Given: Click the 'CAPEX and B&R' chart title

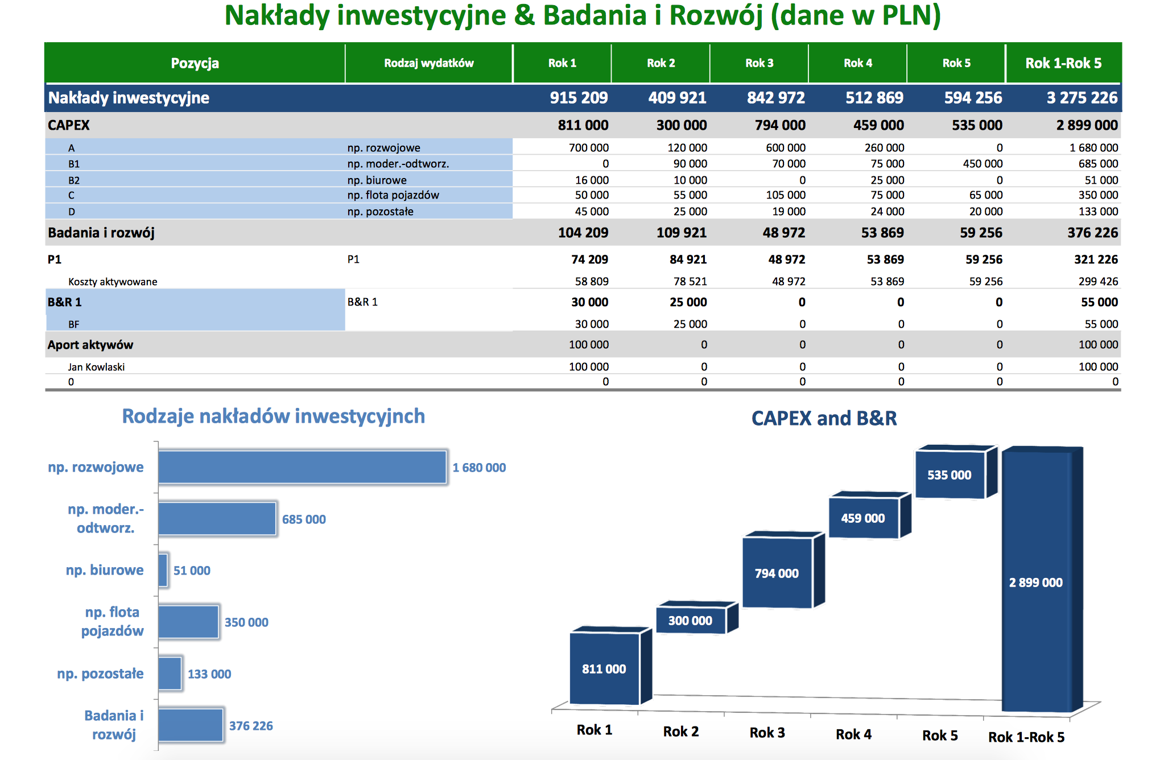Looking at the screenshot, I should point(824,418).
